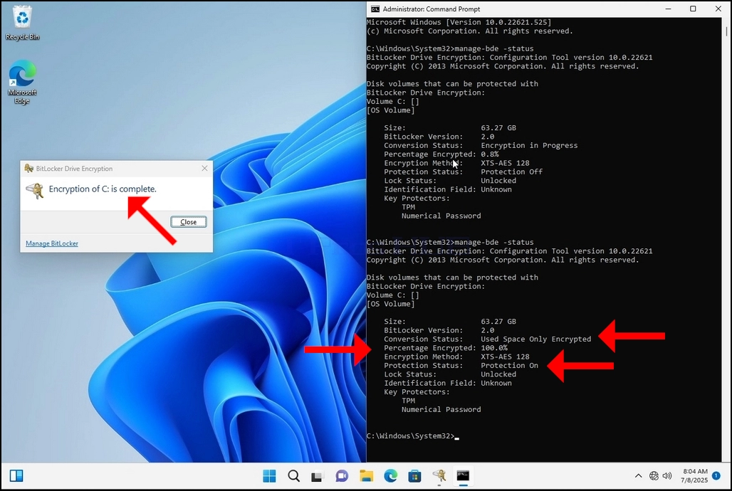Open the Manage BitLocker link
The height and width of the screenshot is (491, 732).
click(x=52, y=243)
